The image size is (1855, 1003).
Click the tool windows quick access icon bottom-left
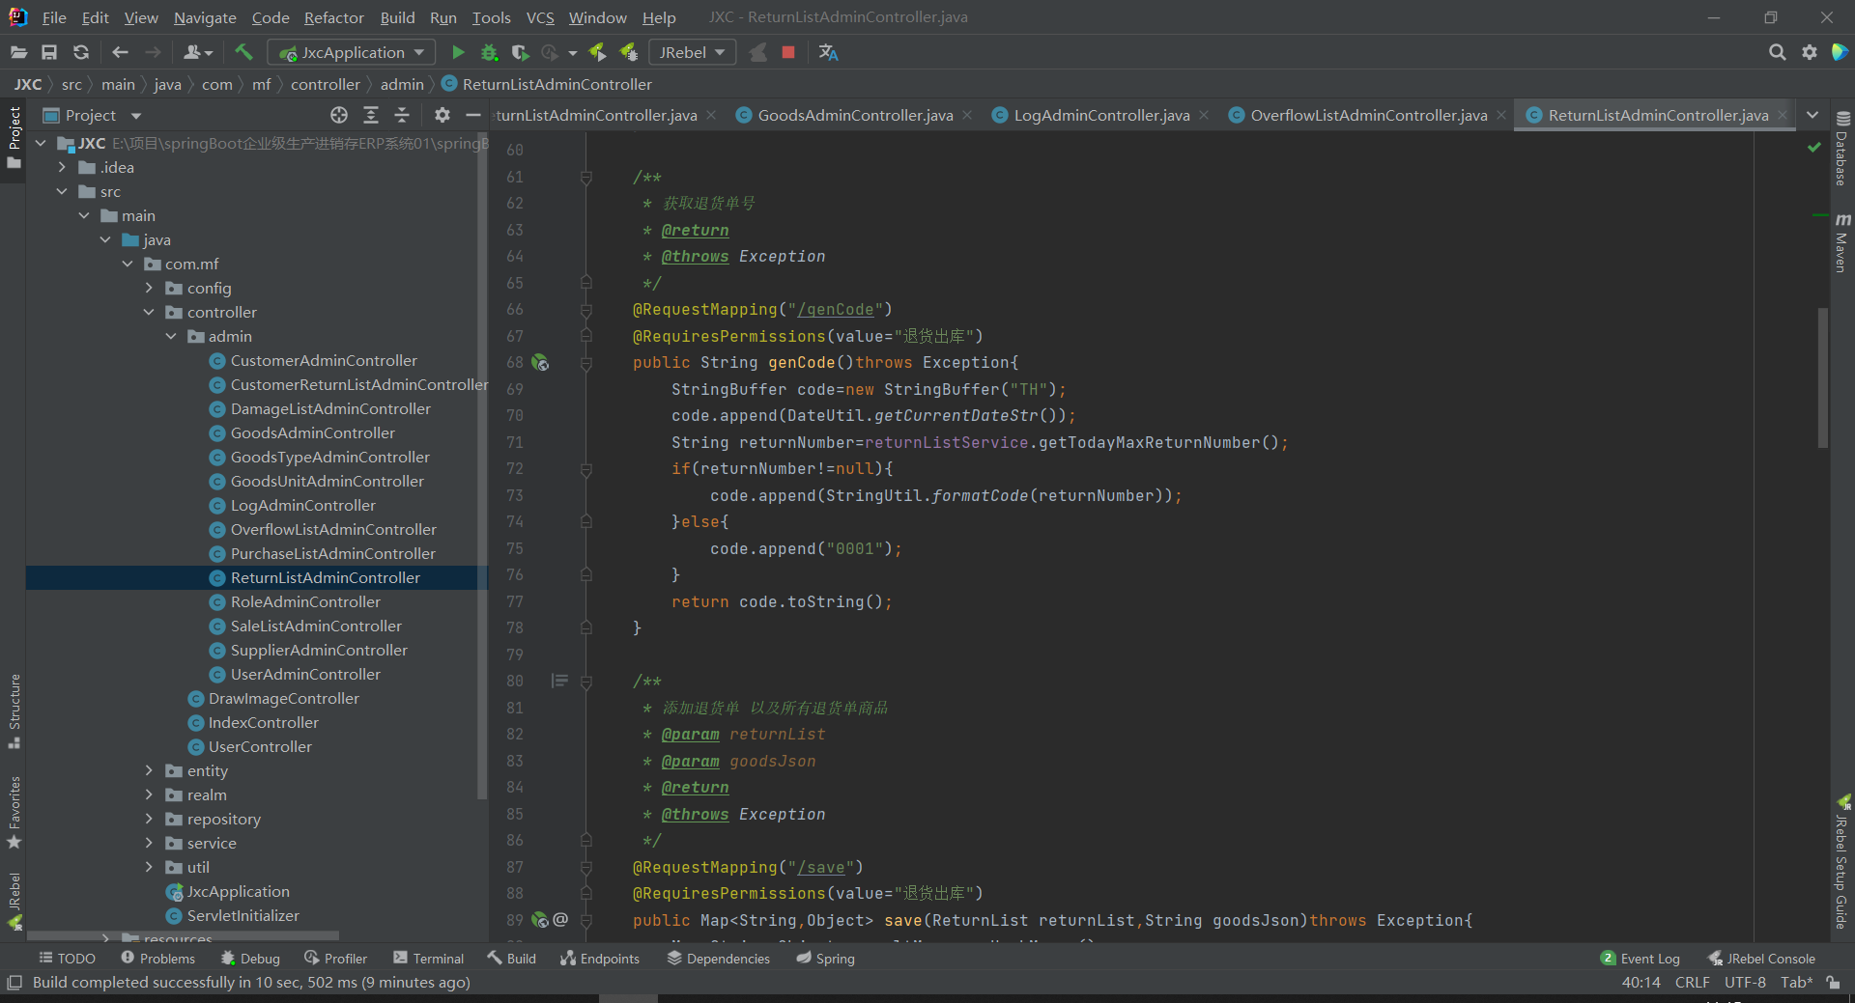click(x=14, y=983)
